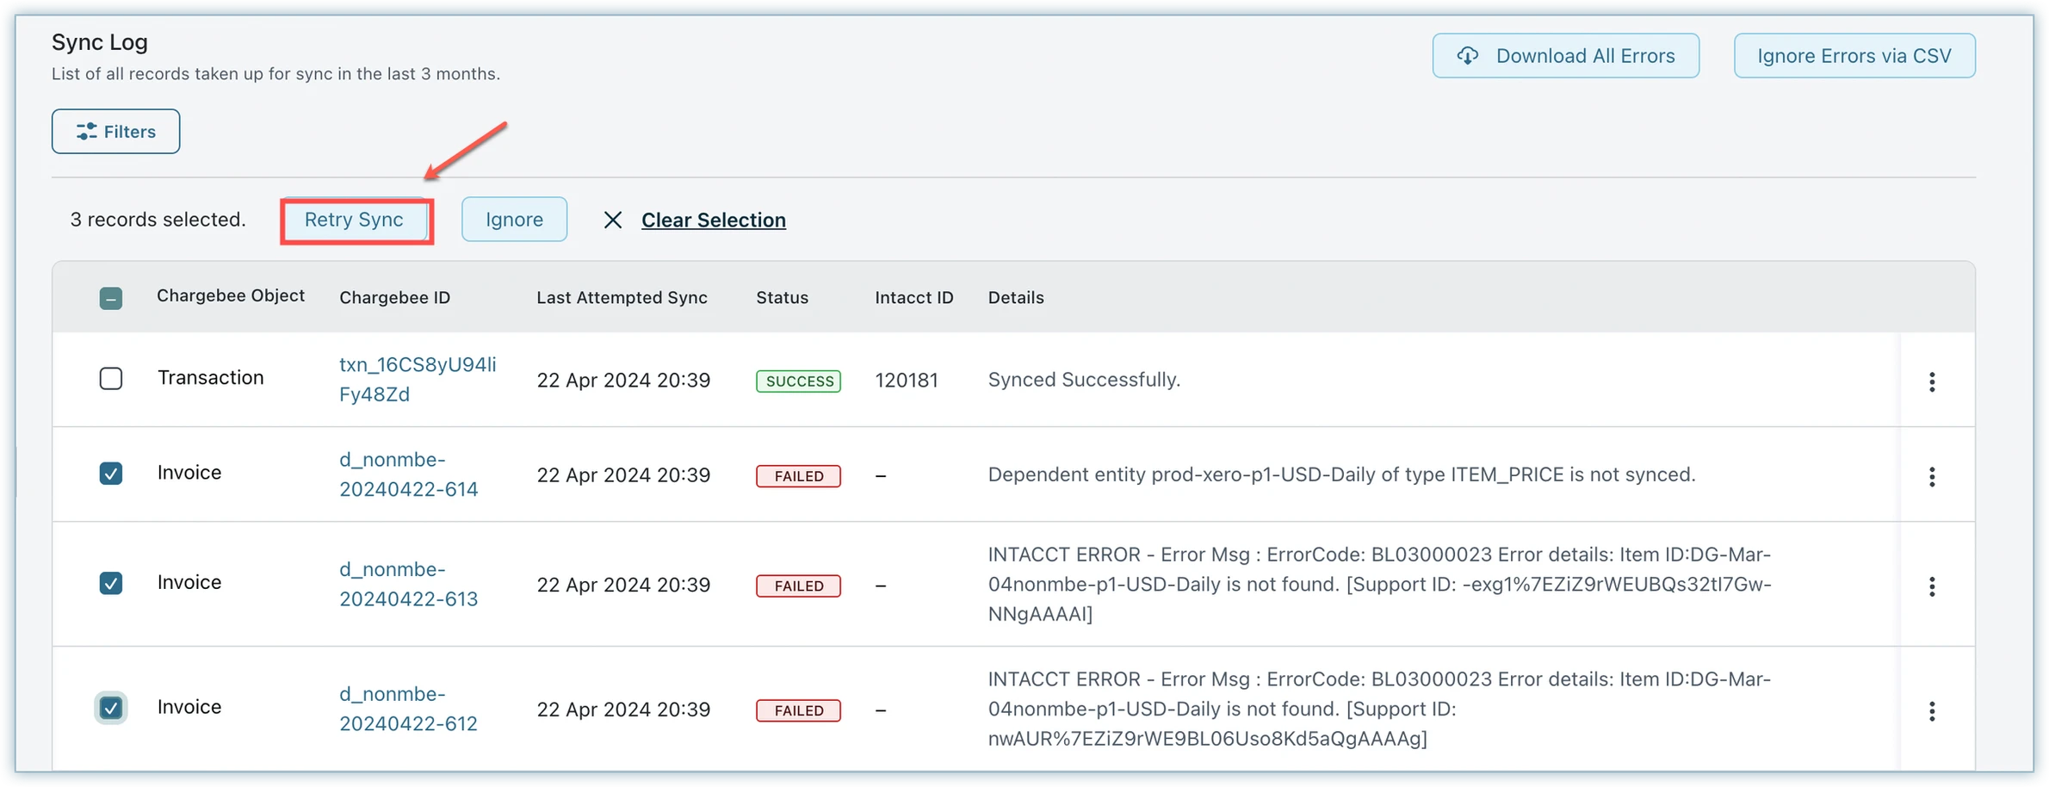Viewport: 2049px width, 787px height.
Task: Open invoice link d_nonmbe-20240422-614
Action: click(408, 474)
